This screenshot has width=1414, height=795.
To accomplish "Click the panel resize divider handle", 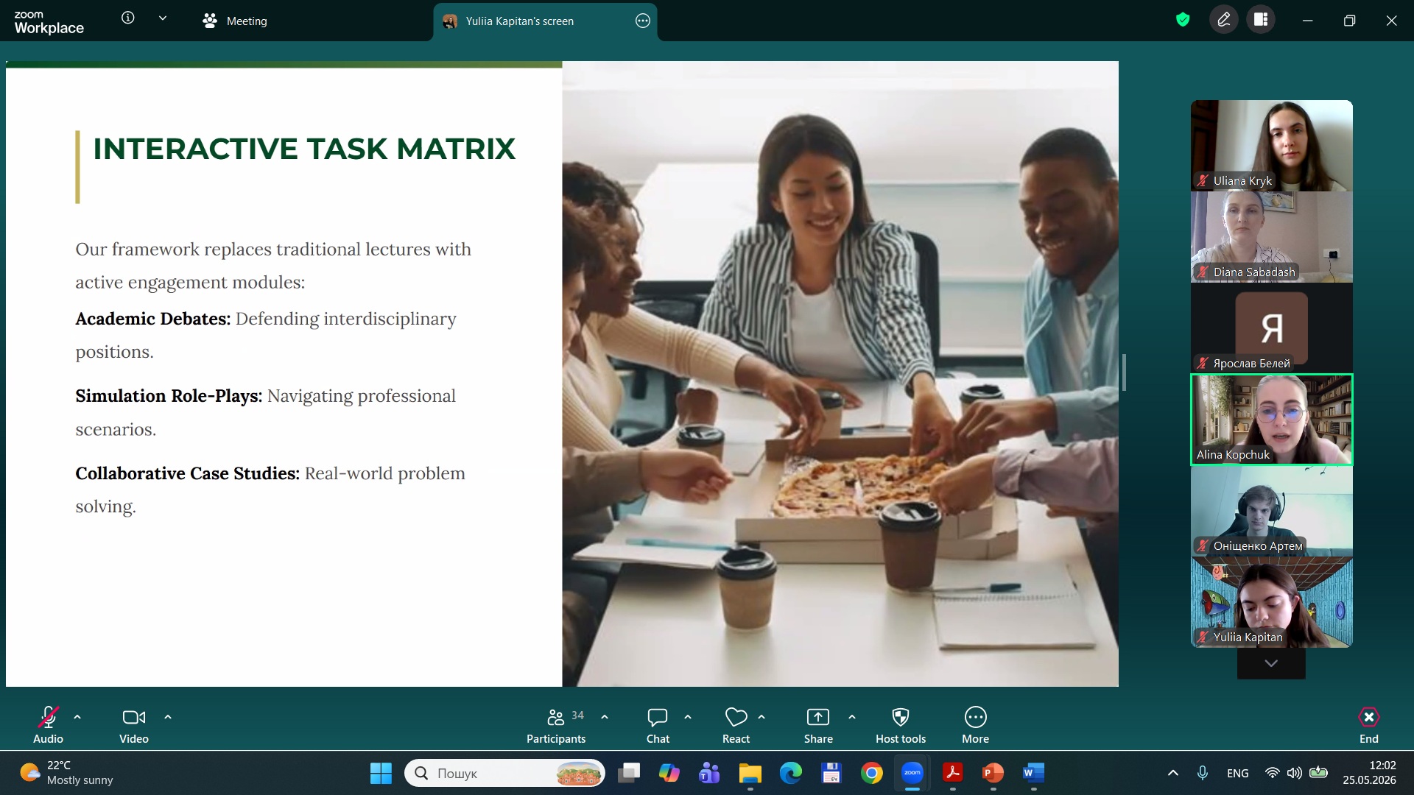I will (1124, 372).
